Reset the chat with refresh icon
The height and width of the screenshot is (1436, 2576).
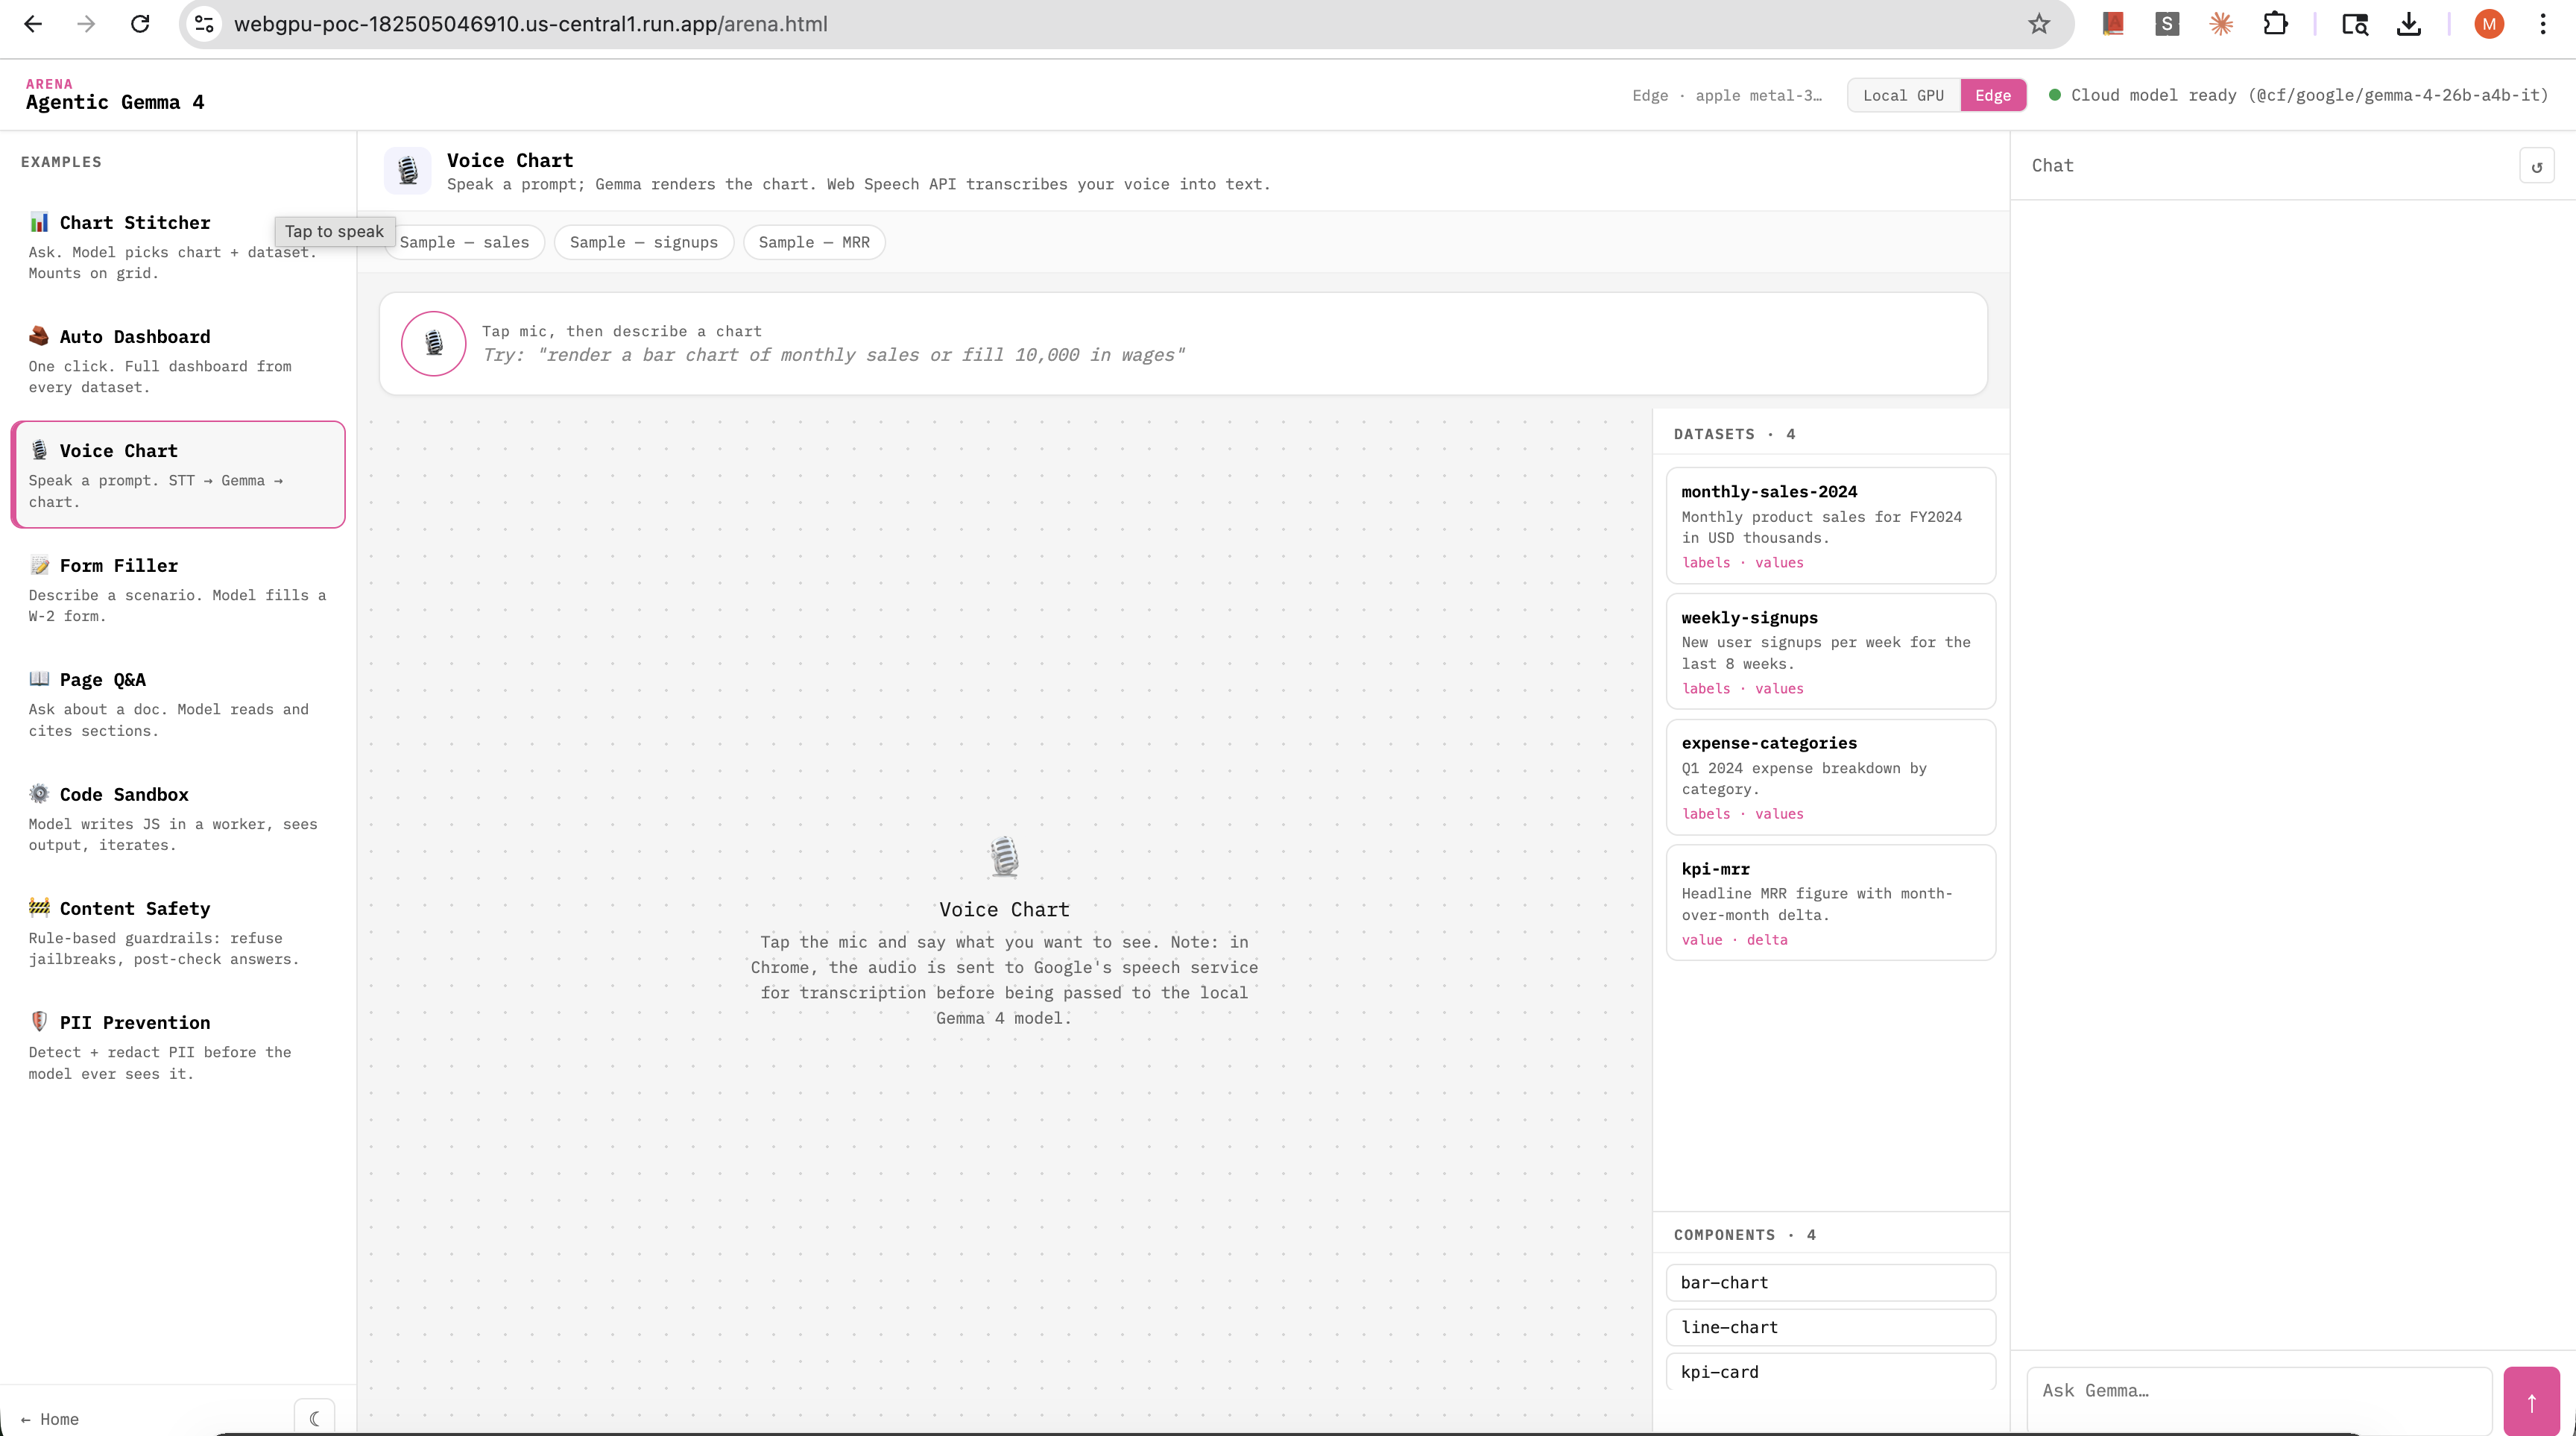tap(2536, 166)
